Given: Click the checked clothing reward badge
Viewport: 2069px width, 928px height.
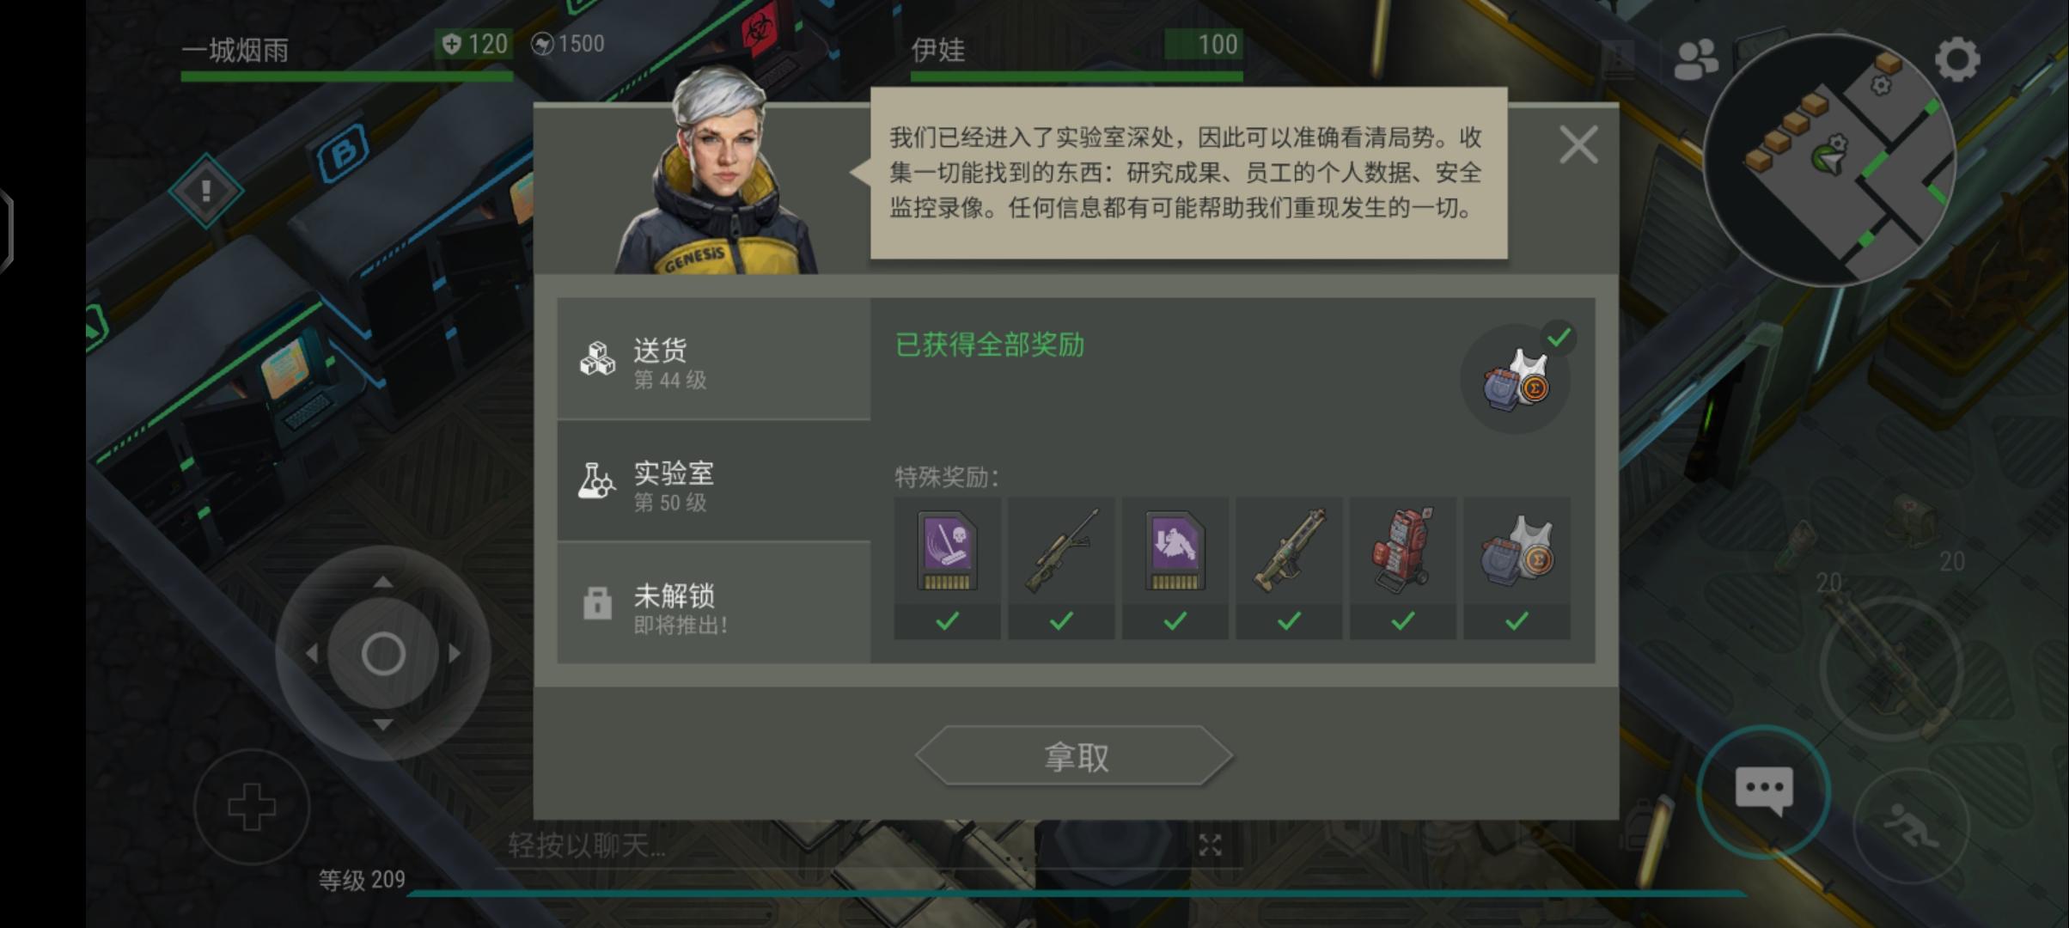Looking at the screenshot, I should click(x=1516, y=379).
